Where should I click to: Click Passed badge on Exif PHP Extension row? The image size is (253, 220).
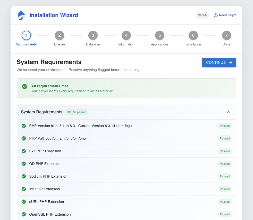tap(225, 151)
